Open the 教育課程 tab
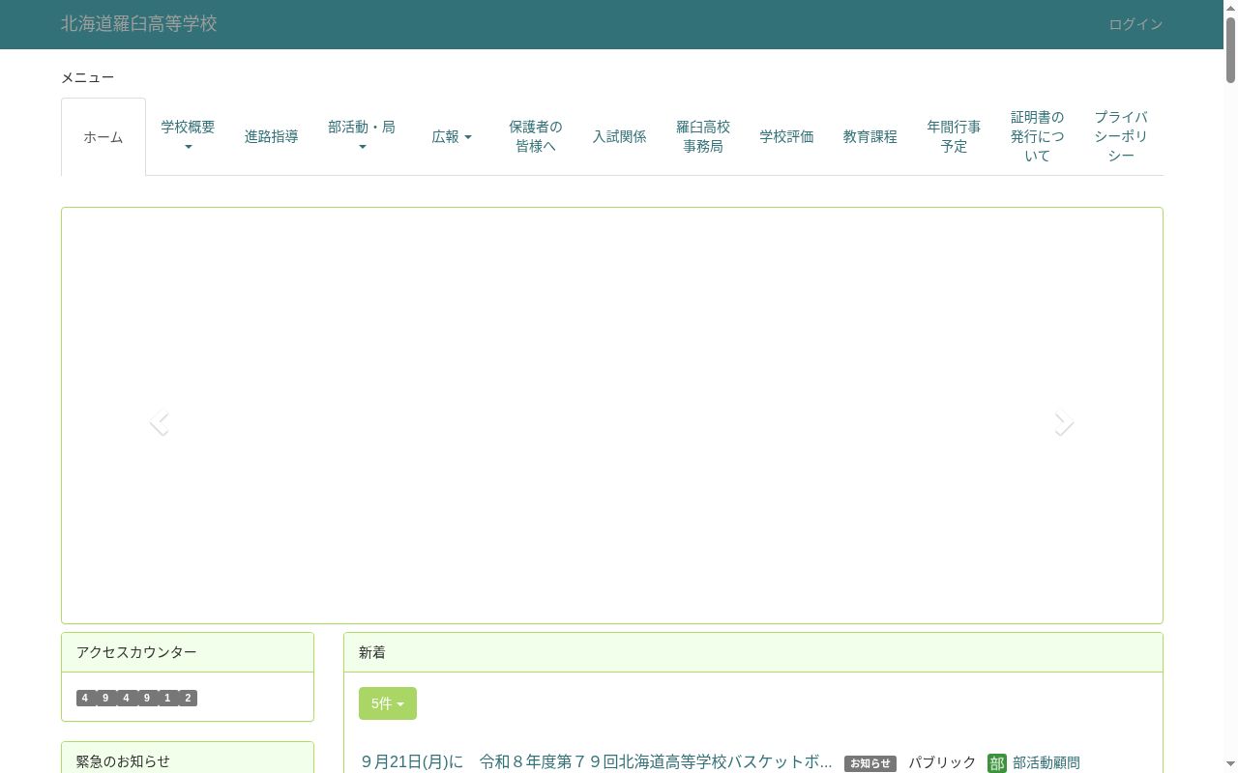 (x=870, y=136)
